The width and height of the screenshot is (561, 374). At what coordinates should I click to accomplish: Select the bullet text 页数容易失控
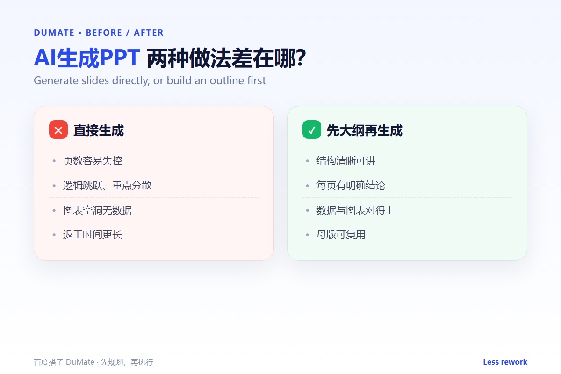[x=93, y=161]
